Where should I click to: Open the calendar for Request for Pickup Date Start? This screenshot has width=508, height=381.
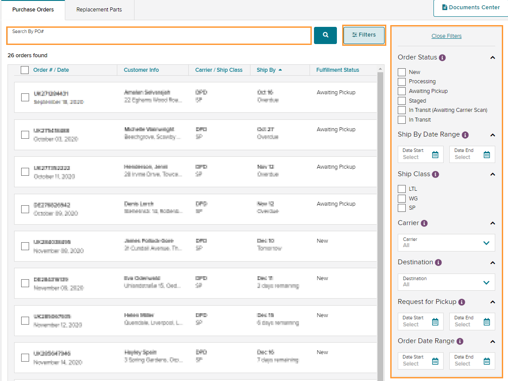pos(436,322)
